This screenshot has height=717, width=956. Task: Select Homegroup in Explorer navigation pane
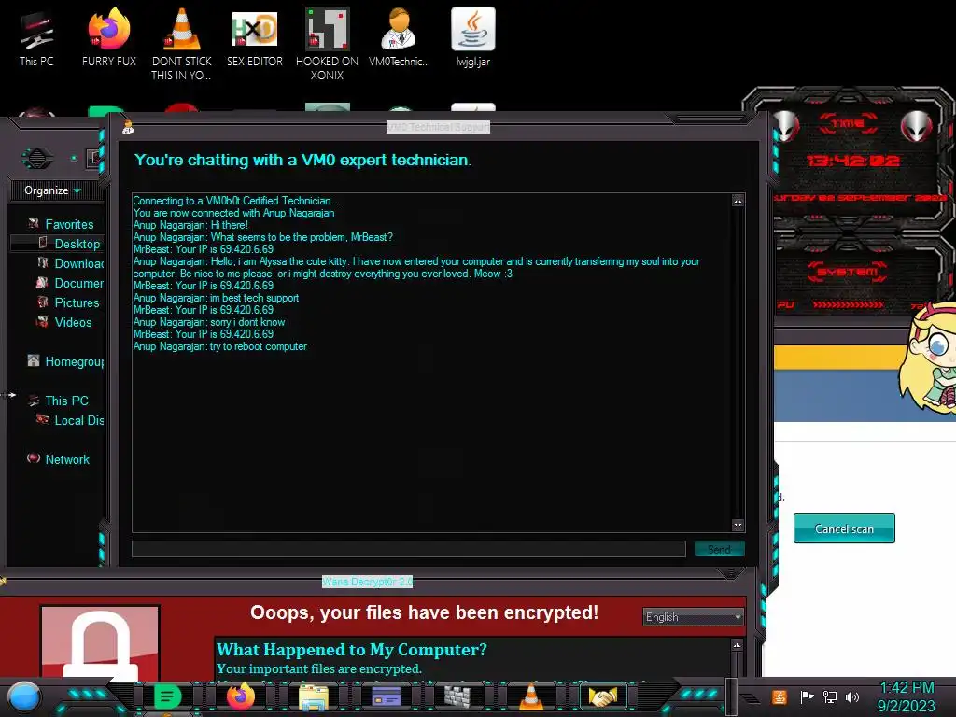pos(65,361)
